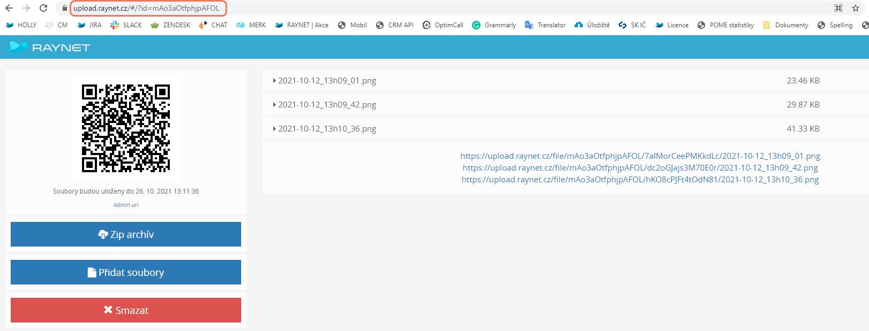
Task: Open the POME statistiky bookmark
Action: point(725,25)
